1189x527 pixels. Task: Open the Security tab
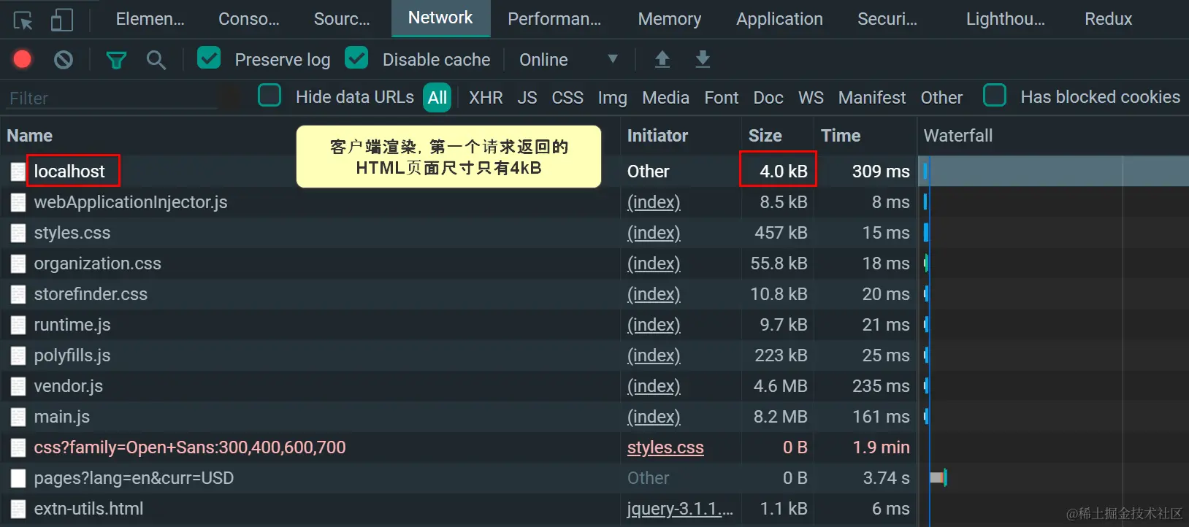click(x=887, y=19)
